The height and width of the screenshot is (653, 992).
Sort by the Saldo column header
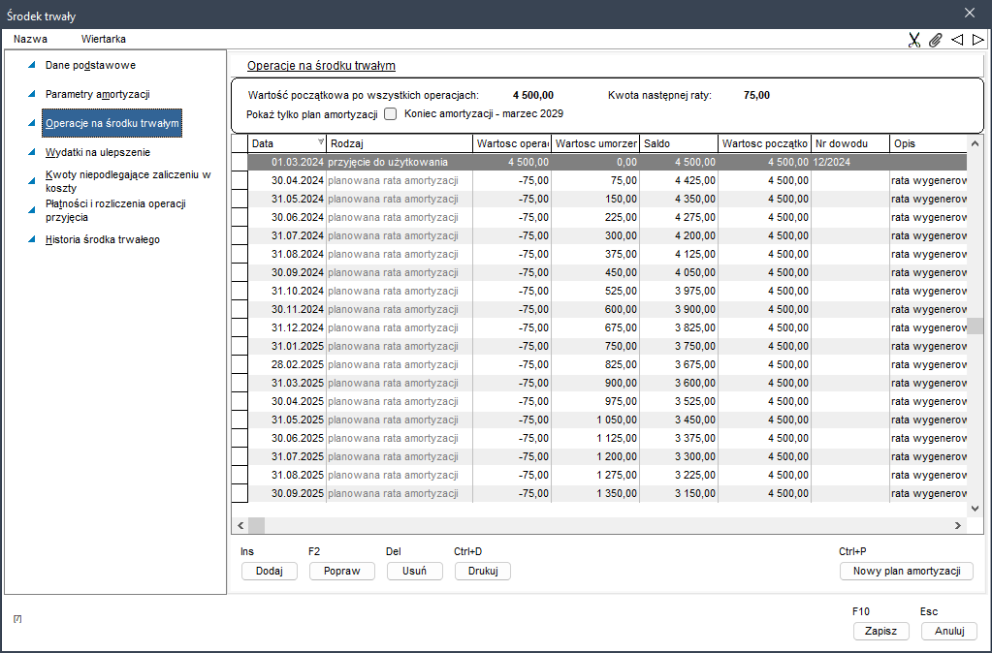pos(679,143)
